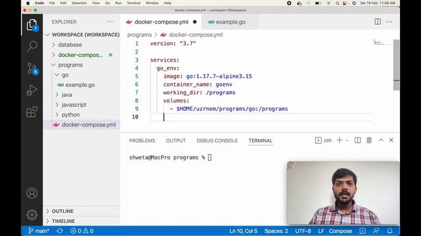Open the Source Control view

click(x=32, y=68)
